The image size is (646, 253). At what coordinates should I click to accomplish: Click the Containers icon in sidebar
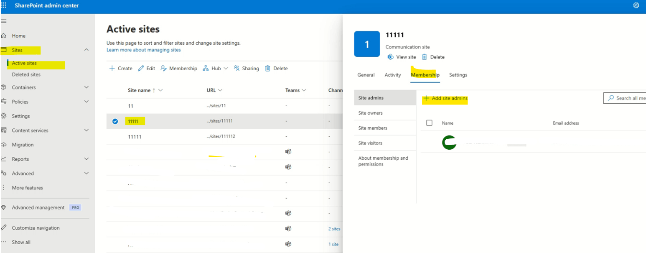pos(4,87)
